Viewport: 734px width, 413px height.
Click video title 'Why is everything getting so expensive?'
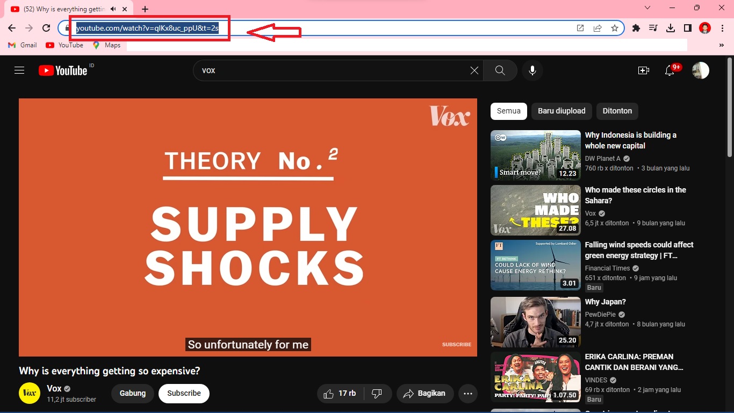(x=110, y=371)
